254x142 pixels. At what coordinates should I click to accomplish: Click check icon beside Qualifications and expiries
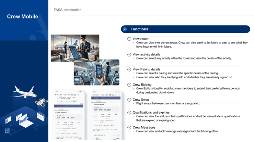click(x=129, y=112)
